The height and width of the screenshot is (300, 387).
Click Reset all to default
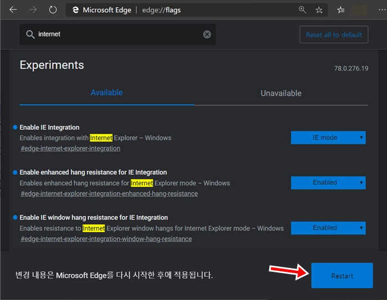tap(334, 35)
